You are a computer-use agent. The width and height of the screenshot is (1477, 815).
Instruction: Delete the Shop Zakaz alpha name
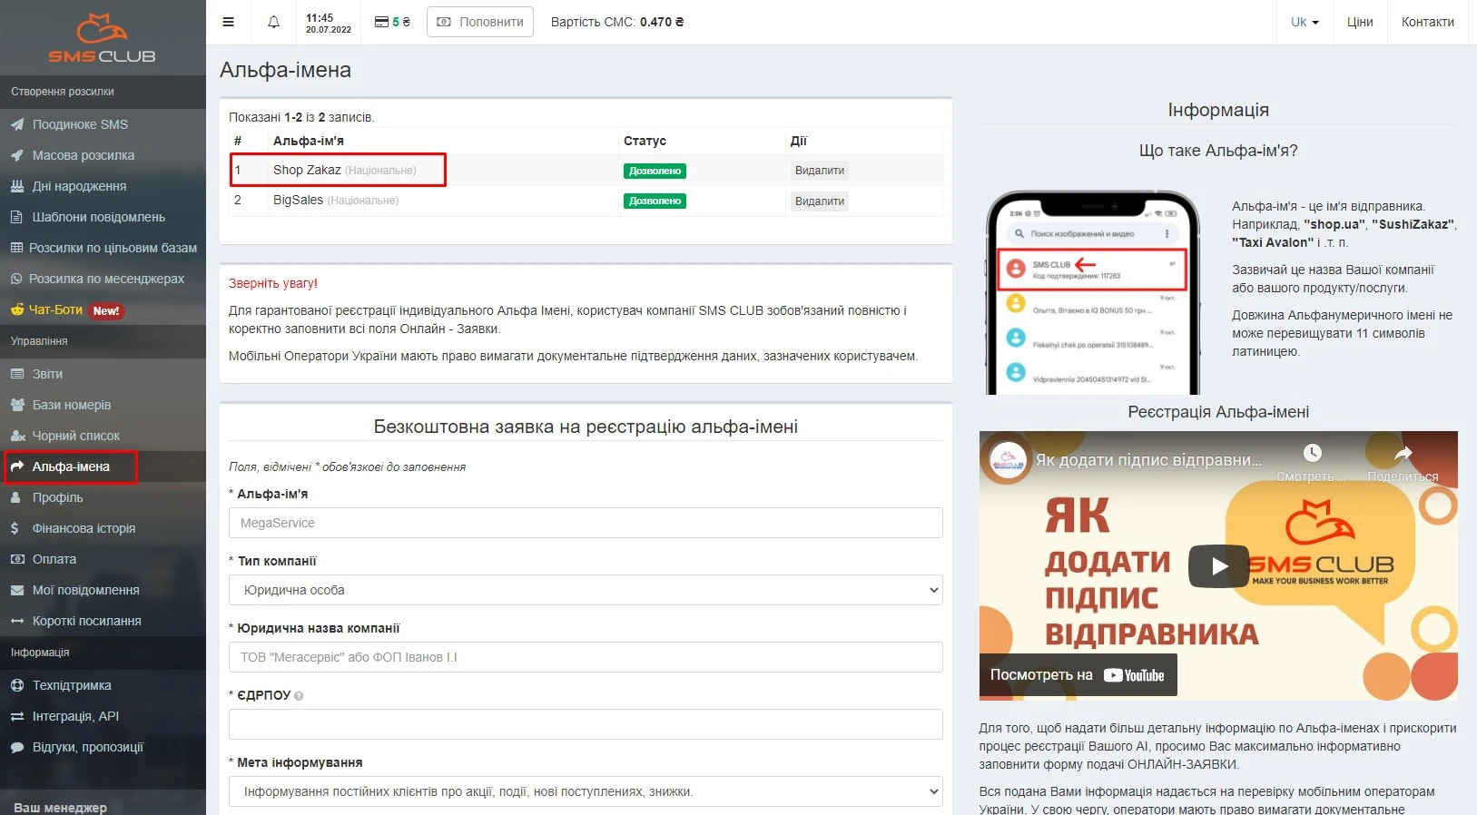tap(819, 171)
